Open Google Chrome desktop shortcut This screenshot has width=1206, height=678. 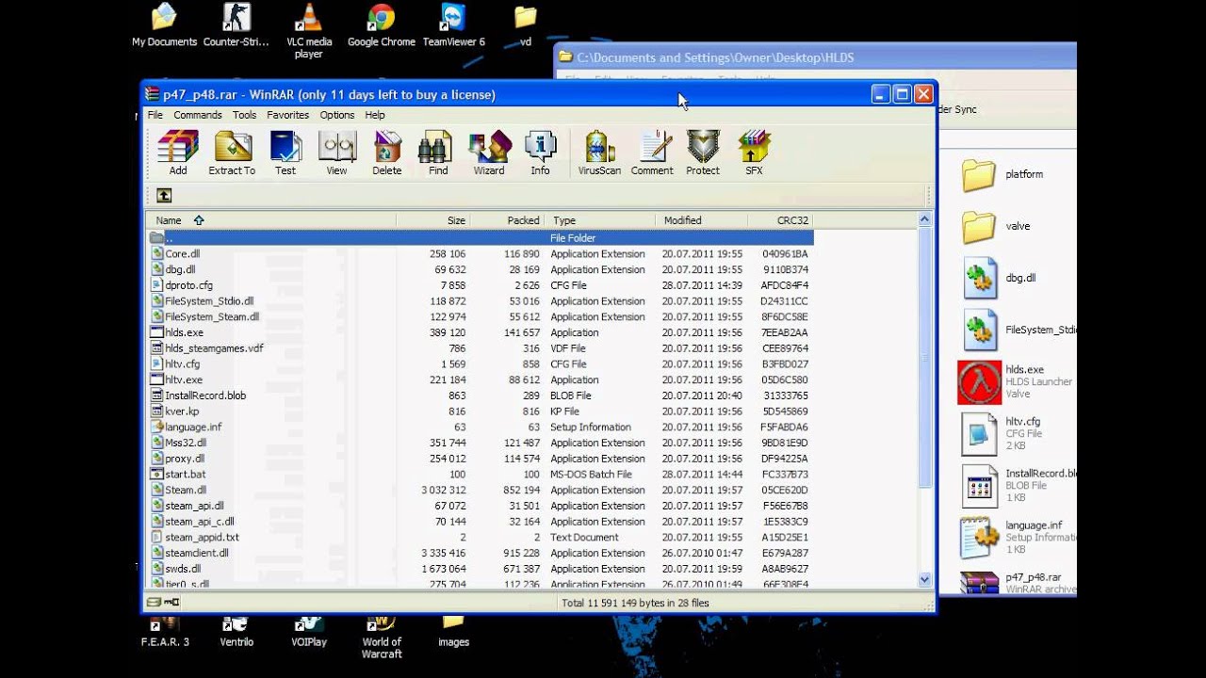[x=381, y=25]
